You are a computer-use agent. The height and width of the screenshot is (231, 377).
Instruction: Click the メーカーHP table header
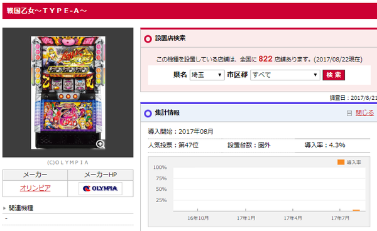coord(101,175)
